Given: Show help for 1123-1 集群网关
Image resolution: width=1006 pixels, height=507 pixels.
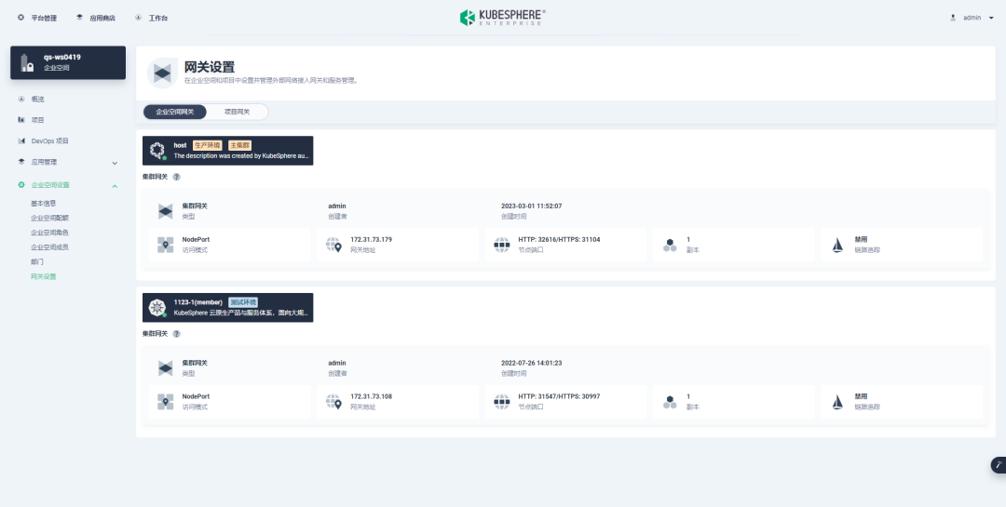Looking at the screenshot, I should [176, 334].
